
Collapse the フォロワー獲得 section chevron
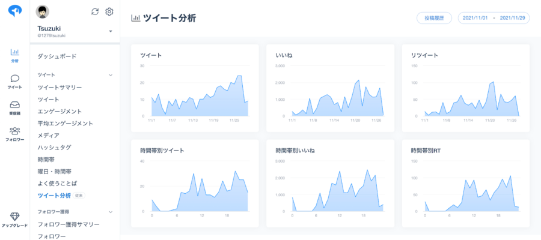coord(111,212)
